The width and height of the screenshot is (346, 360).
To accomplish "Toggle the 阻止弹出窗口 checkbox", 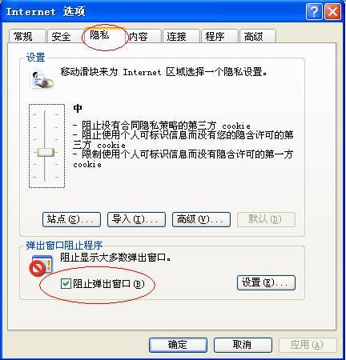I will click(x=66, y=283).
